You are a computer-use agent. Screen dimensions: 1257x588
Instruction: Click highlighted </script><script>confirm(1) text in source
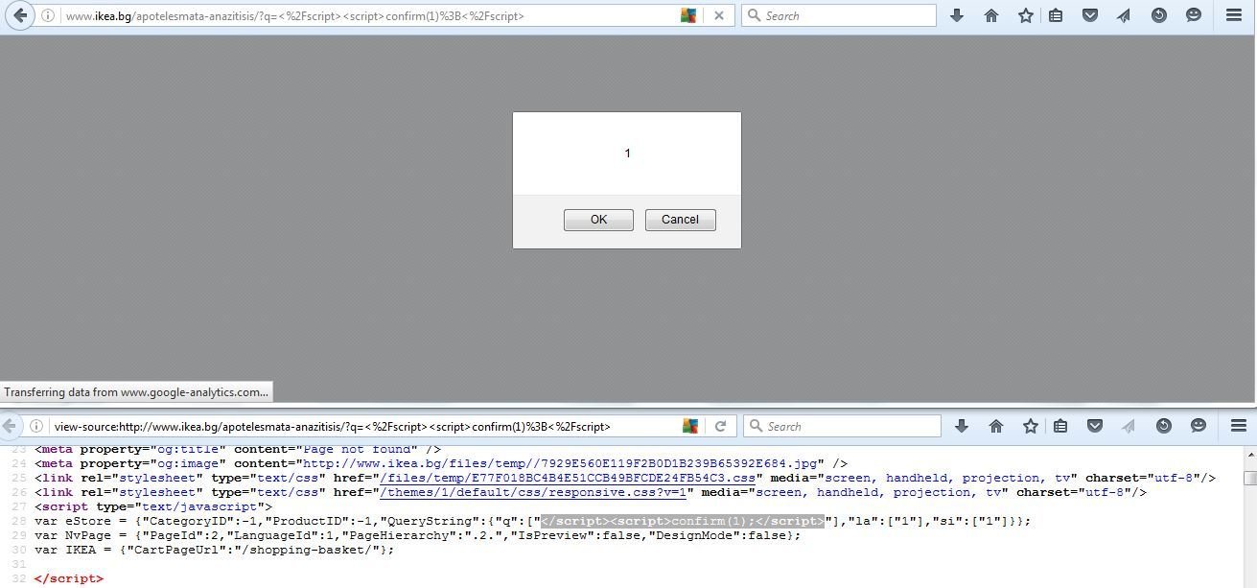(x=683, y=521)
